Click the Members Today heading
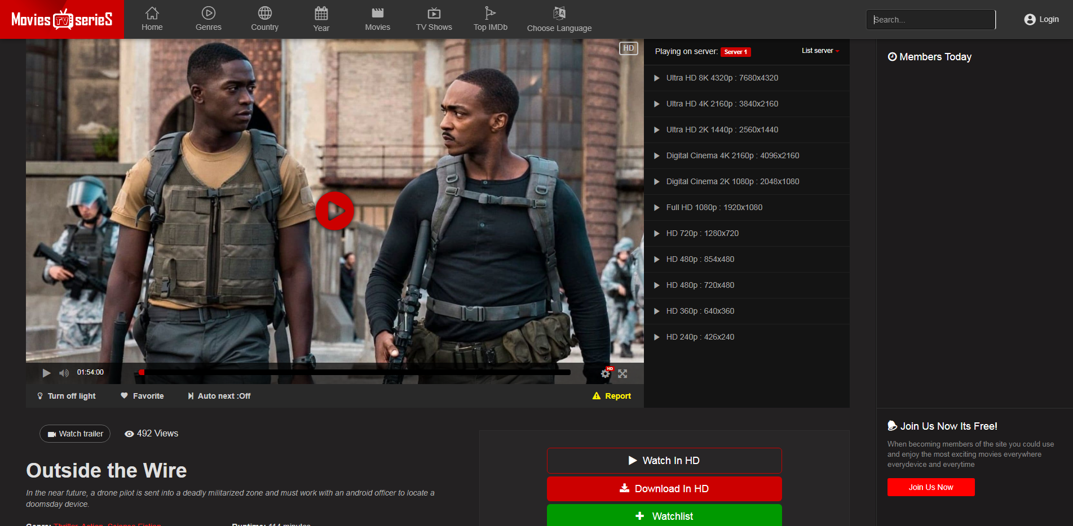 click(x=930, y=57)
